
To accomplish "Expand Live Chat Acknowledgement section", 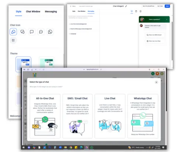I will pyautogui.click(x=78, y=24).
